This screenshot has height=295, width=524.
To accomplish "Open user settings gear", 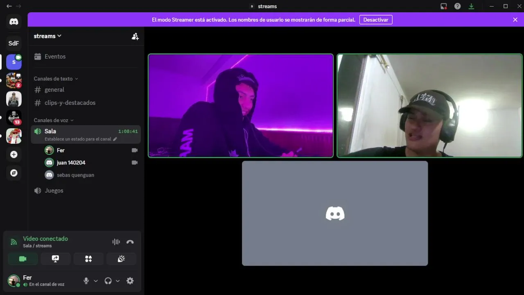I will tap(130, 281).
